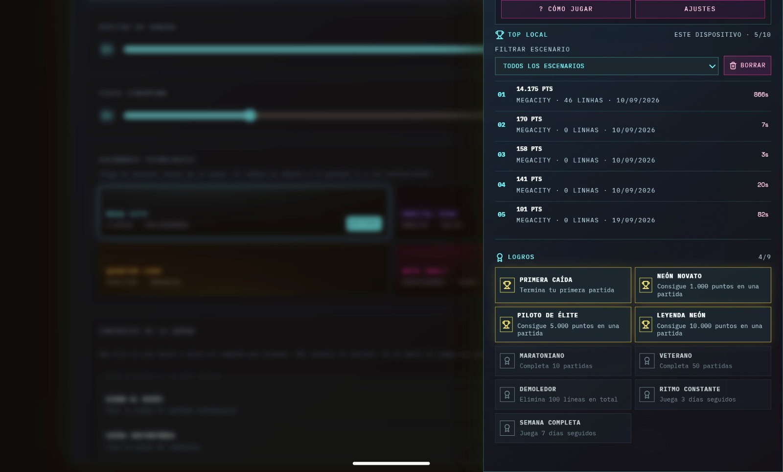Select the "3s" duration value
Screen dimensions: 783x472
(x=765, y=155)
